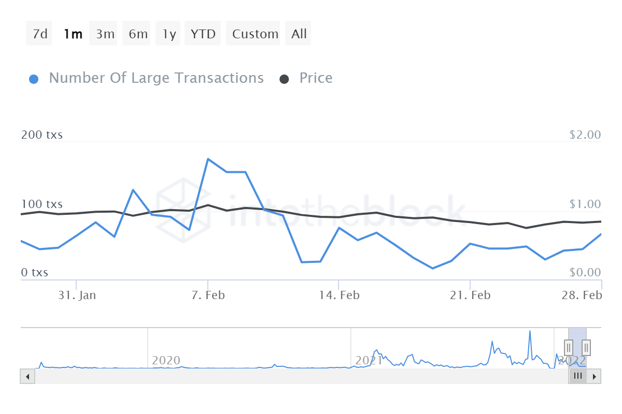Viewport: 622px width, 414px height.
Task: Click the gripped scrollbar thumb
Action: pos(578,376)
